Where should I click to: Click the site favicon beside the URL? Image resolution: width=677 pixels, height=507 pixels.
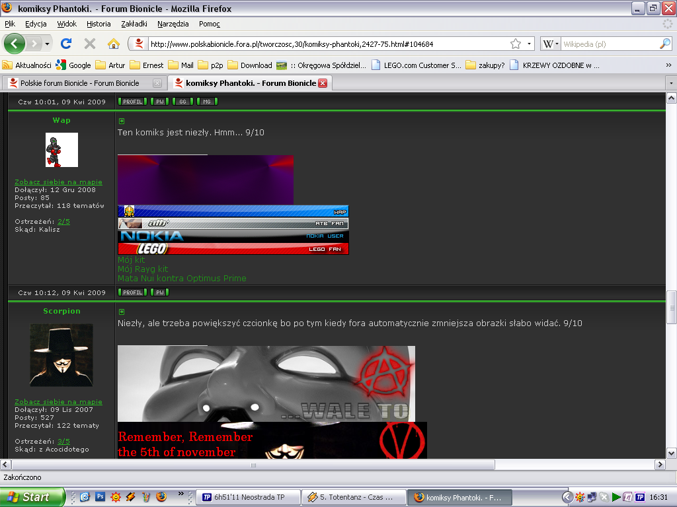(139, 44)
